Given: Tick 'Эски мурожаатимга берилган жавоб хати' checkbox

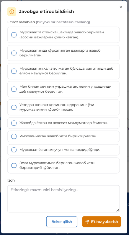Looking at the screenshot, I should (14, 165).
